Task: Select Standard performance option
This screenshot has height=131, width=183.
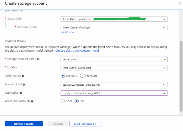Action: pos(63,76)
